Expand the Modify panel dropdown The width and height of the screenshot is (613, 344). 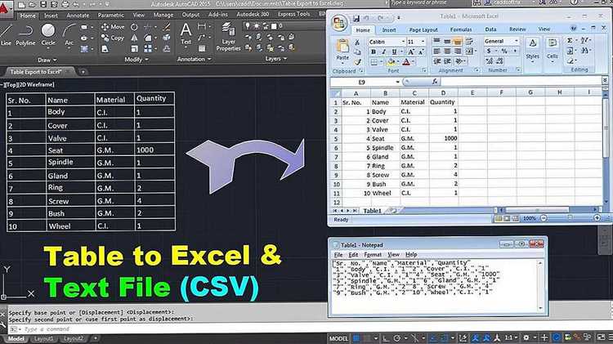(x=136, y=60)
